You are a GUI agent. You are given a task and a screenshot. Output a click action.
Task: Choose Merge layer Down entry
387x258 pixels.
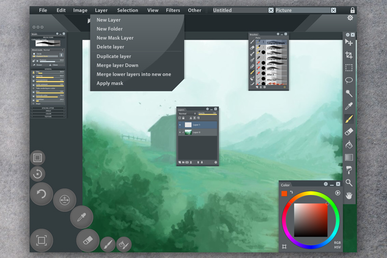point(117,65)
